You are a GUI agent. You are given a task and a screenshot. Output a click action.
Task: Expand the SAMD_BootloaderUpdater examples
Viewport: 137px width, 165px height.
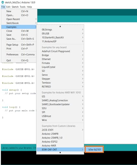[60, 104]
